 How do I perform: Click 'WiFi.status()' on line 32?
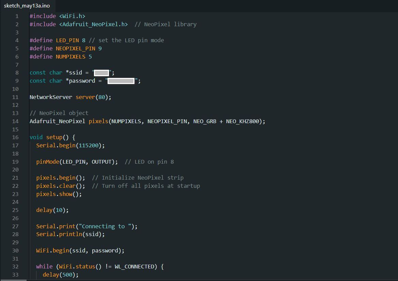(x=80, y=267)
